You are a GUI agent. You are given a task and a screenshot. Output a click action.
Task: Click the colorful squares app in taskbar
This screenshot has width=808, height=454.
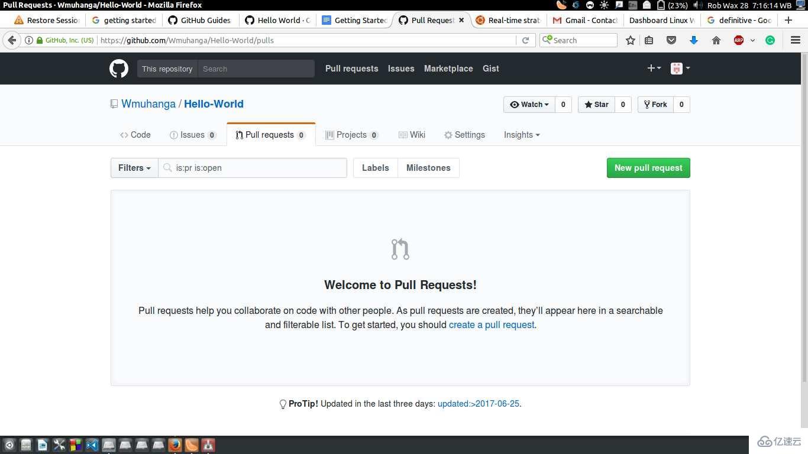click(x=76, y=445)
